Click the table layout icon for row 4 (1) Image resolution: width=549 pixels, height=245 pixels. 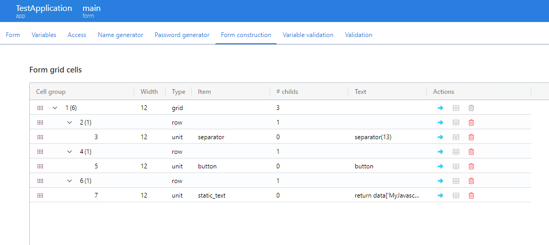tap(456, 152)
